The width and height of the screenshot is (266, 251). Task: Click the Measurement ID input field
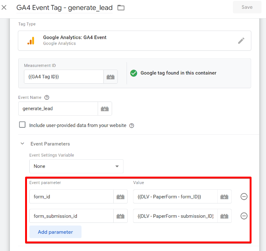tap(63, 77)
